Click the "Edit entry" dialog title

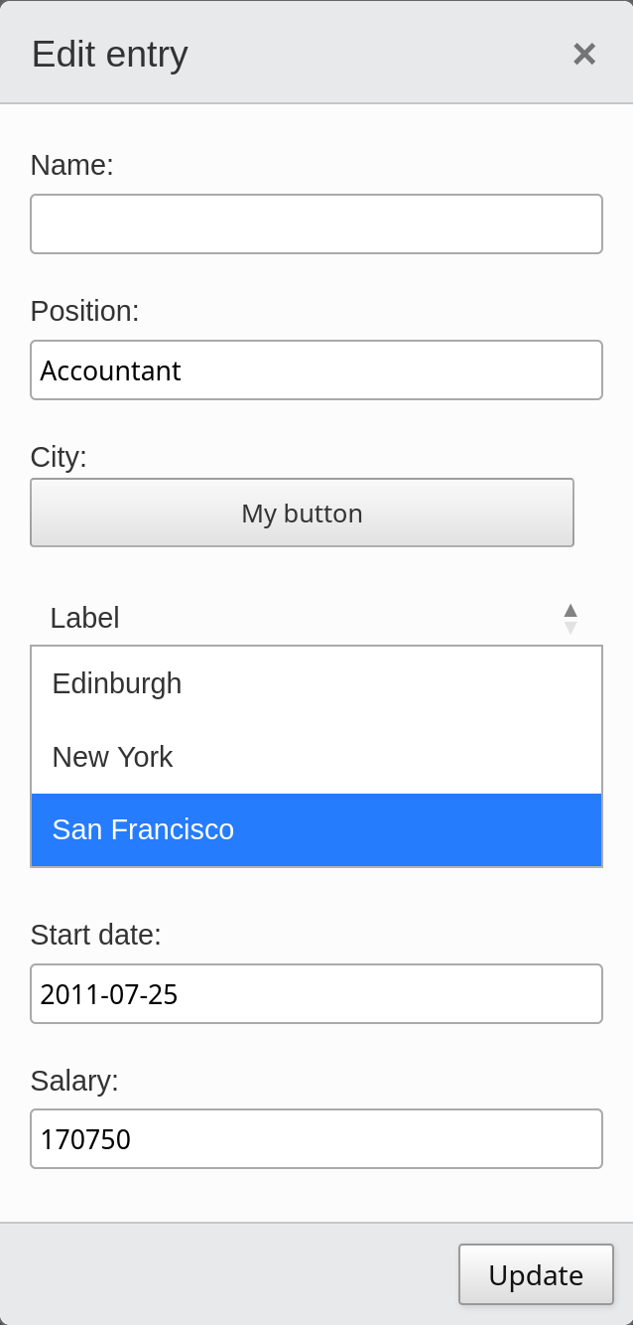pos(110,54)
